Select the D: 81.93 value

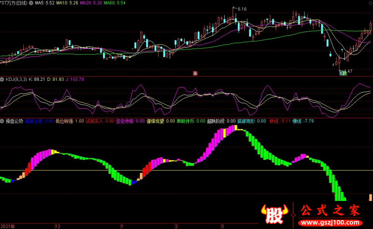(x=55, y=79)
